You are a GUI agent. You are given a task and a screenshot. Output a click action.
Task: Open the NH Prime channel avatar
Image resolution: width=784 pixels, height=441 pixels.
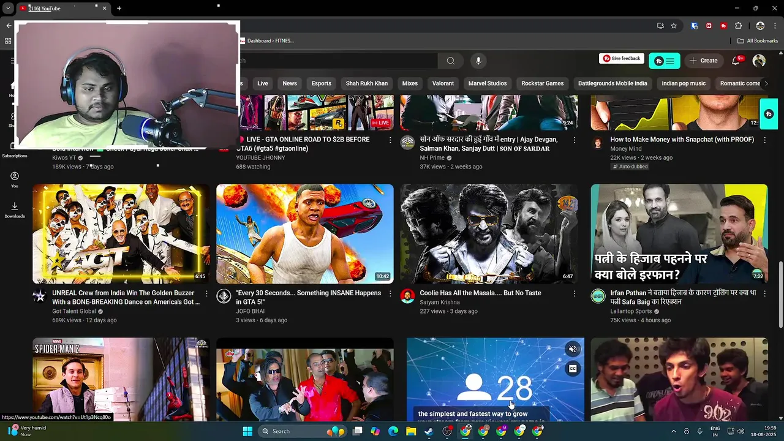click(x=407, y=143)
